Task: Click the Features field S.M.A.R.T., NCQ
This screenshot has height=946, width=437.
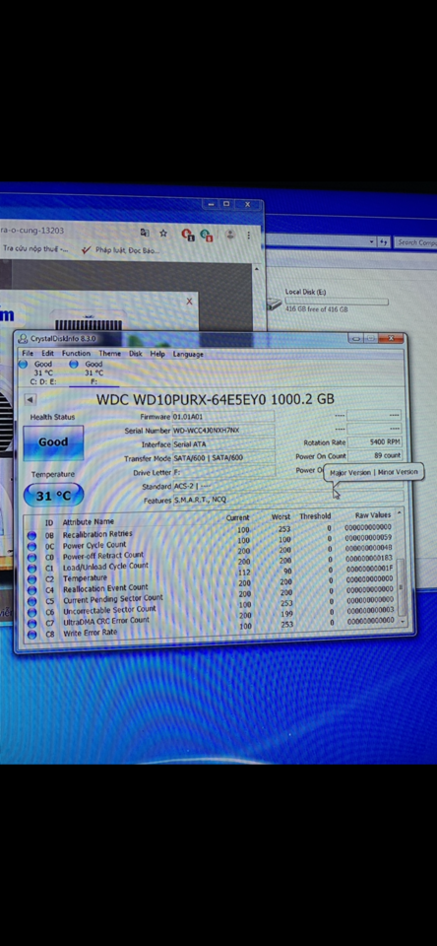Action: [287, 501]
